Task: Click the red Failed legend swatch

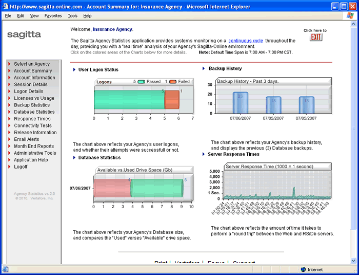Action: tap(173, 81)
